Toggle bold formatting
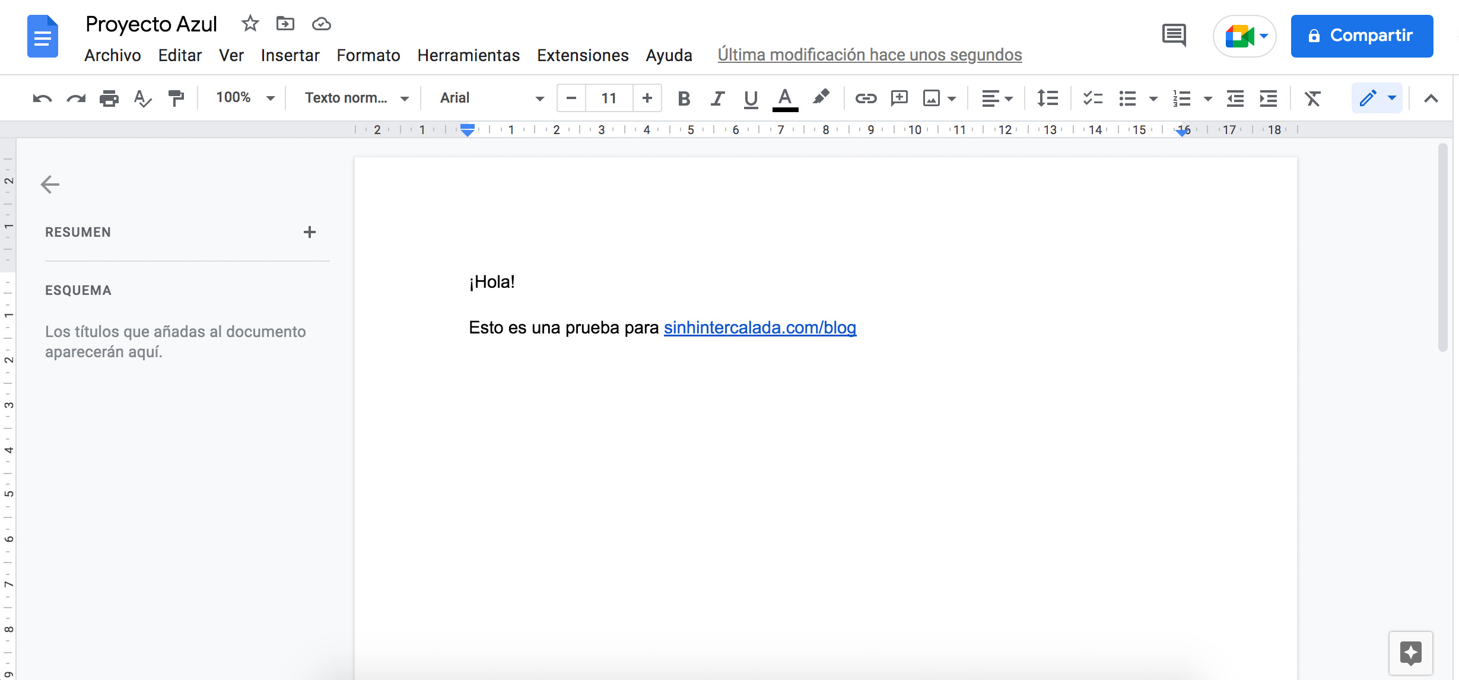This screenshot has width=1459, height=680. [x=684, y=98]
